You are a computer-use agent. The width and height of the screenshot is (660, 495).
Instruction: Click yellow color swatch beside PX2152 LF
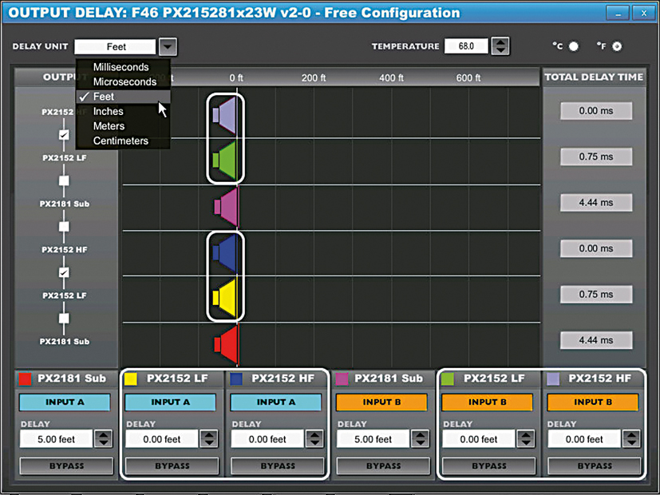point(131,378)
